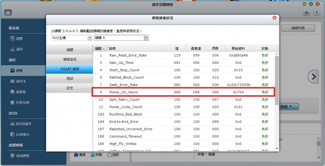Switch to the settings tab in dialog
The image size is (325, 166).
[70, 88]
